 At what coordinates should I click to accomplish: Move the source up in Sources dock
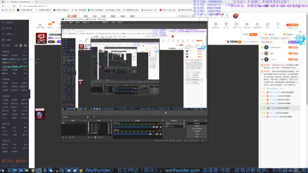click(99, 137)
